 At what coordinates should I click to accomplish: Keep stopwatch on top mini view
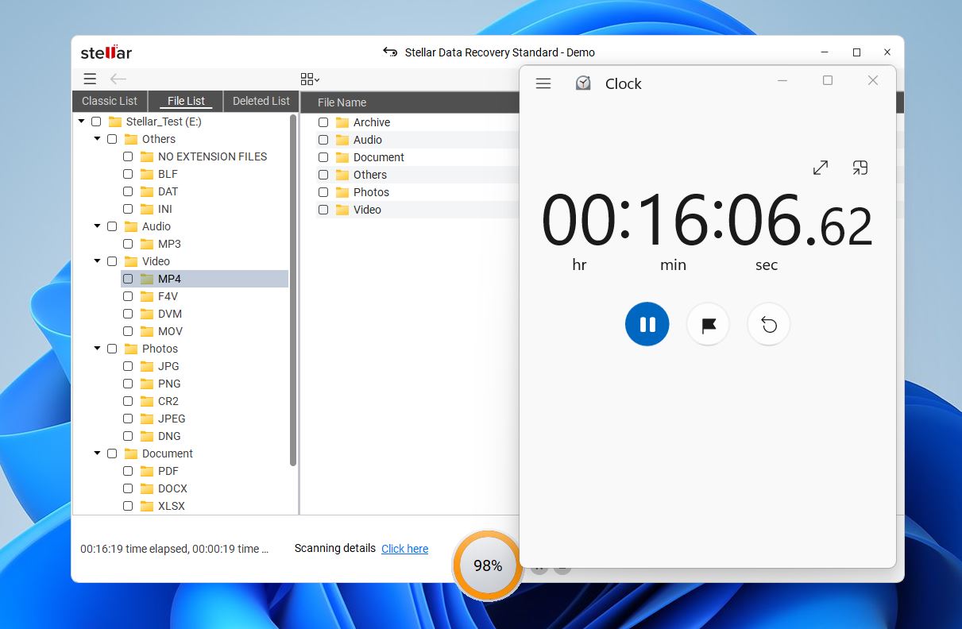[860, 168]
